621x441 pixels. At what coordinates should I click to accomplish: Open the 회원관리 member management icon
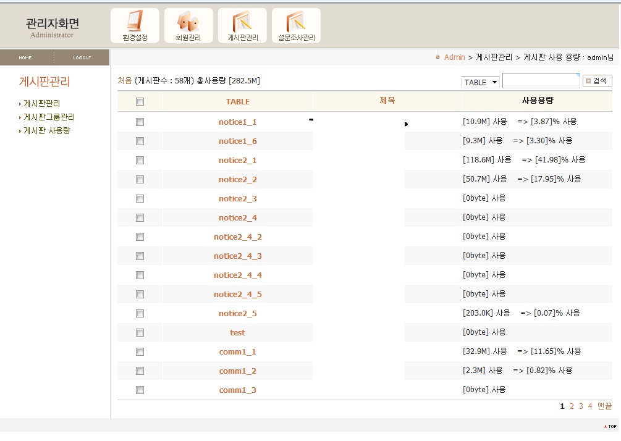(x=188, y=26)
